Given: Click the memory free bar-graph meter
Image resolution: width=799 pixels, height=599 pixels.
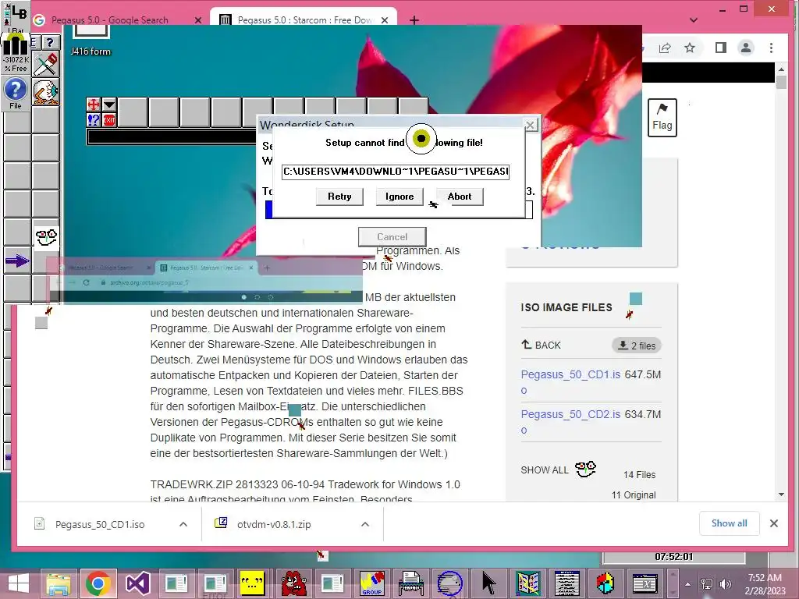Looking at the screenshot, I should (x=16, y=54).
